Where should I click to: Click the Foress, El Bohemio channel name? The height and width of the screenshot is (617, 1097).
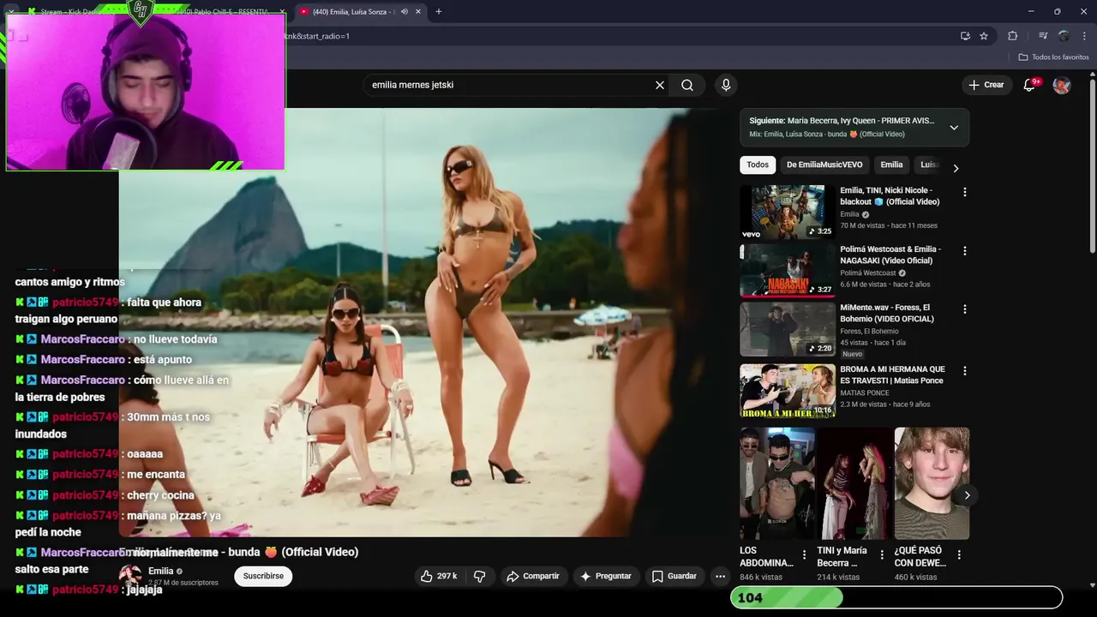869,331
